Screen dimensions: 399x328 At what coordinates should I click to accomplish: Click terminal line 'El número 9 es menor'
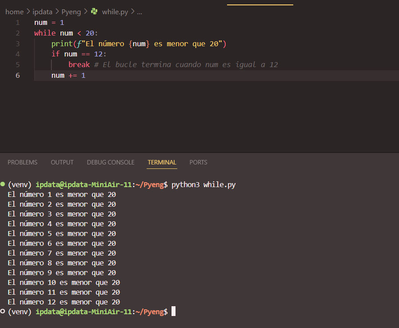point(62,273)
